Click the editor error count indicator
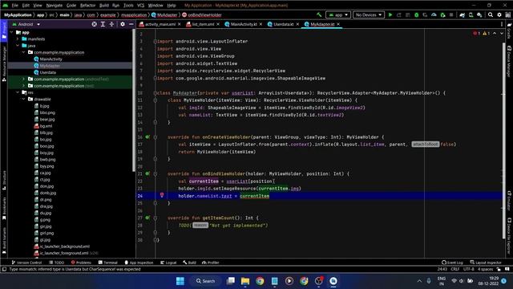 (x=477, y=34)
